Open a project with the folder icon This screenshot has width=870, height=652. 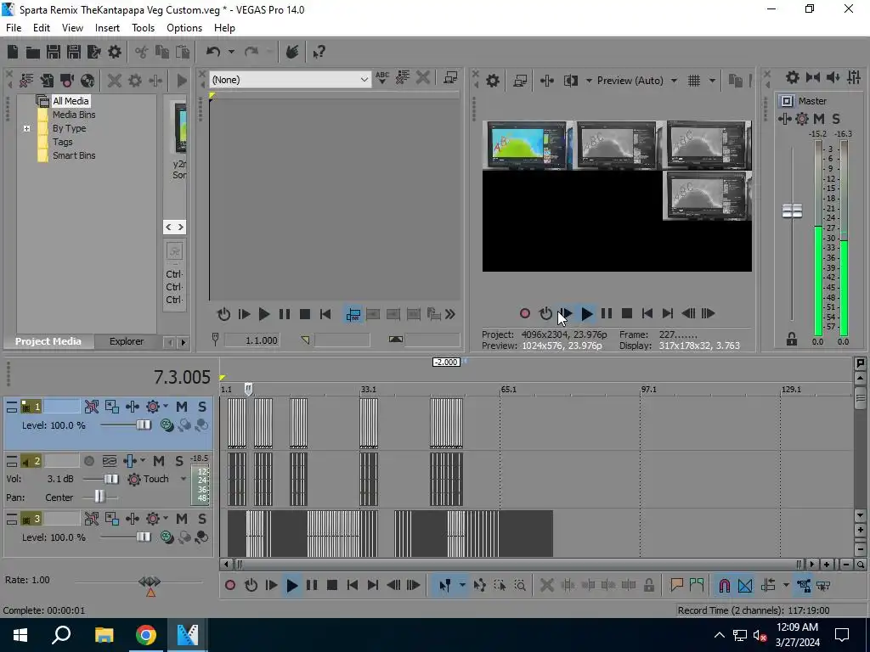pos(33,52)
